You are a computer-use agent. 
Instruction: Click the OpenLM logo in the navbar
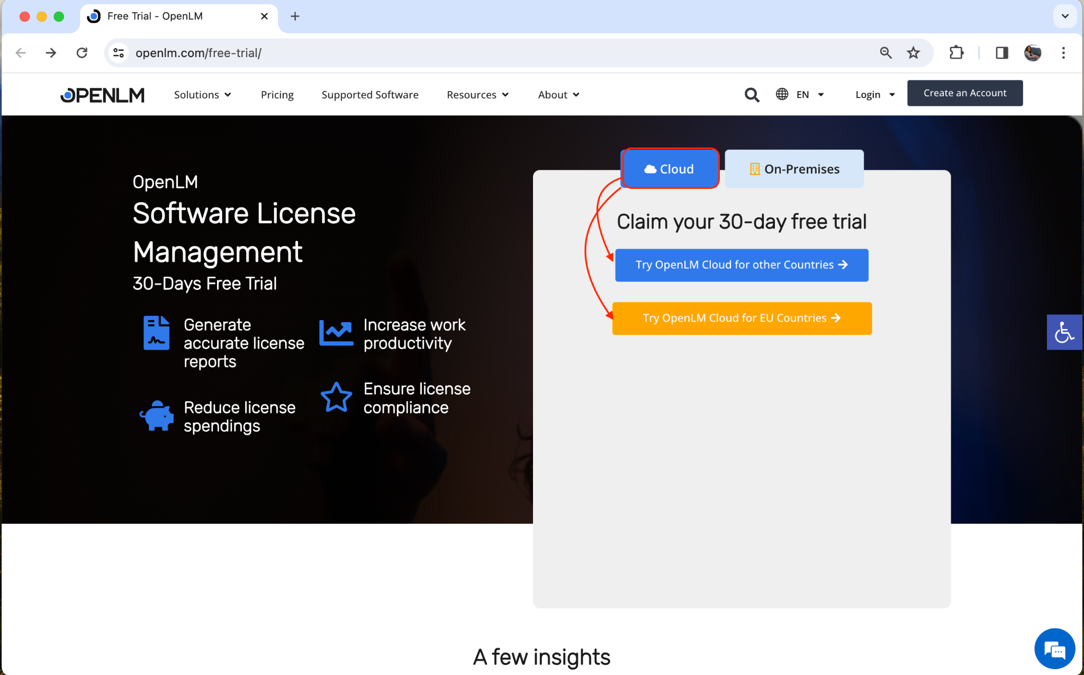pos(103,95)
